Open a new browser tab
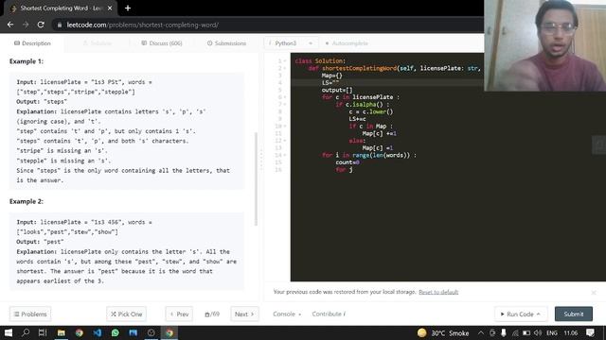The height and width of the screenshot is (340, 606). coord(128,8)
